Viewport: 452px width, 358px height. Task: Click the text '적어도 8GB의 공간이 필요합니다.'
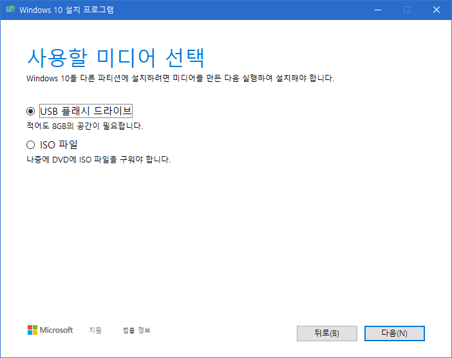tap(85, 126)
